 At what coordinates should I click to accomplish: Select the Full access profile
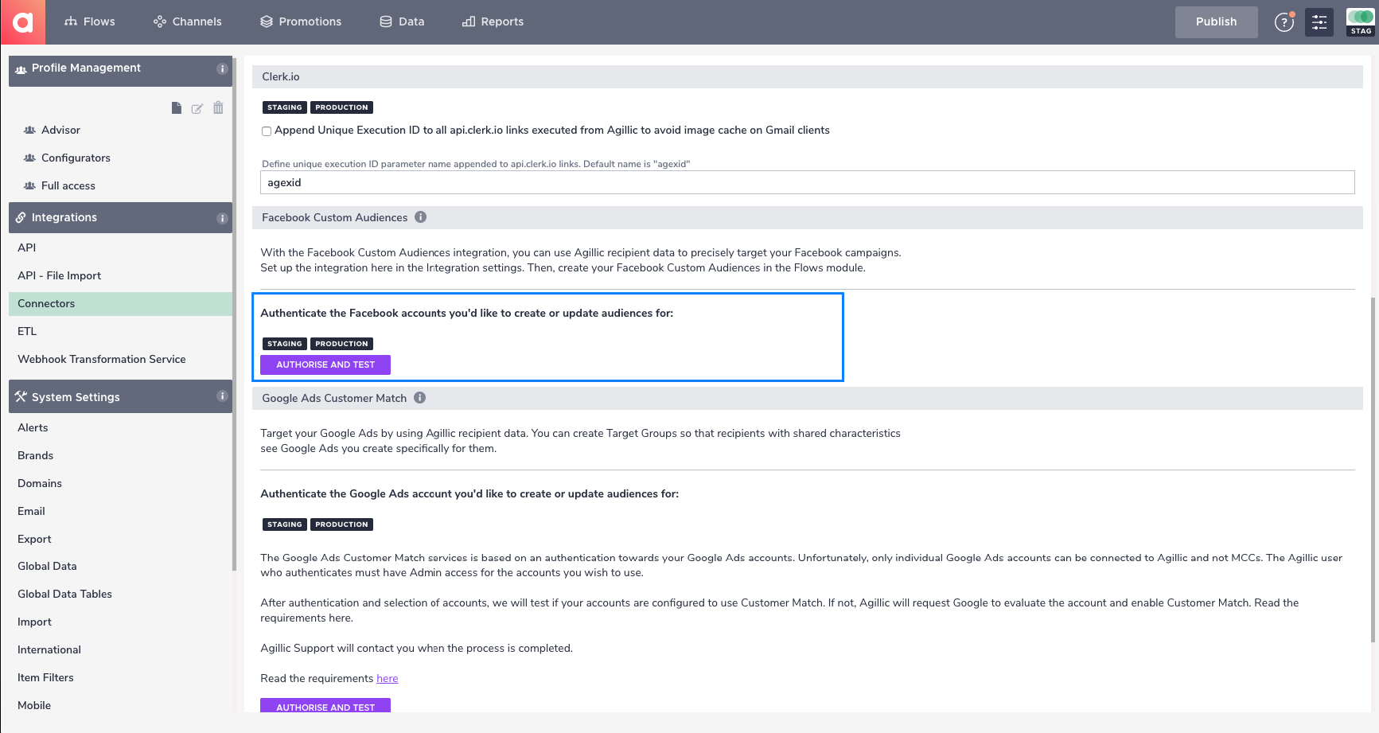[x=68, y=185]
